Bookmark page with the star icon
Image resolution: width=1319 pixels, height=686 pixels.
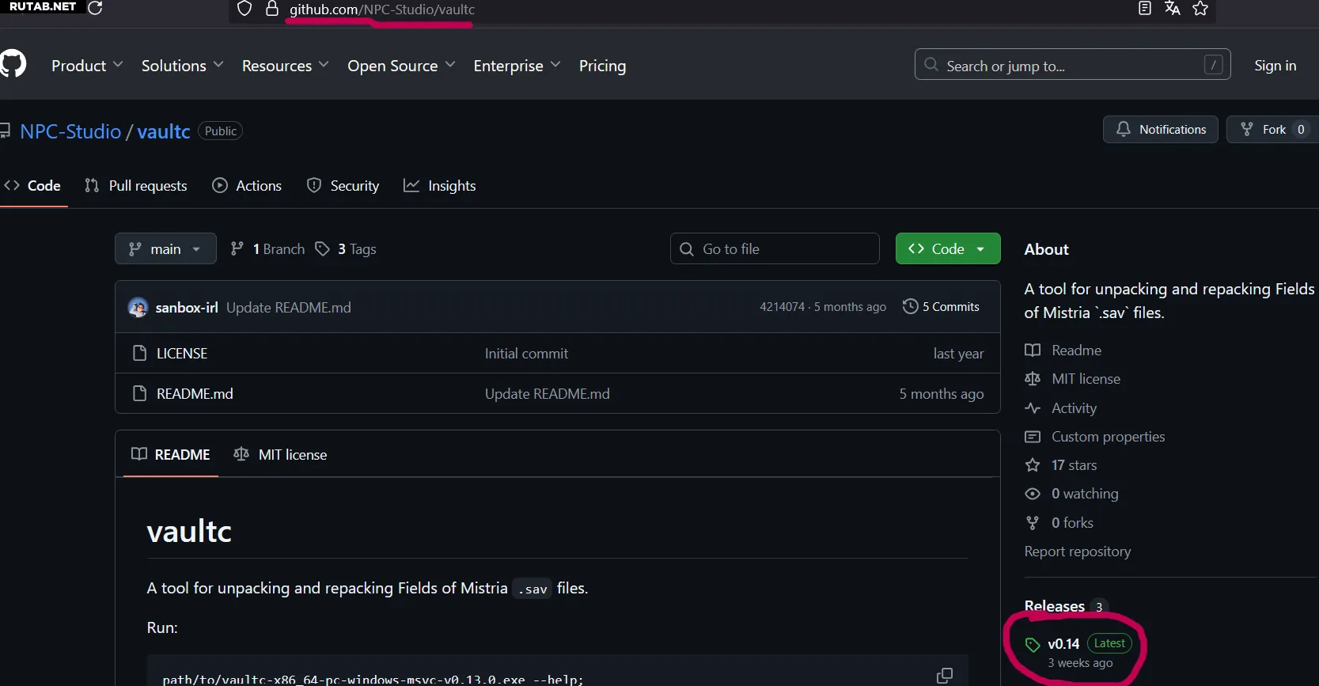tap(1200, 9)
